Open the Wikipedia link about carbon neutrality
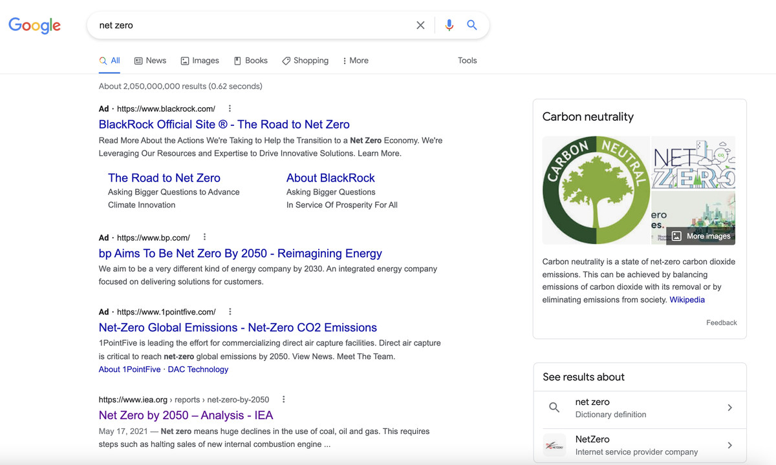The width and height of the screenshot is (776, 465). pyautogui.click(x=687, y=299)
